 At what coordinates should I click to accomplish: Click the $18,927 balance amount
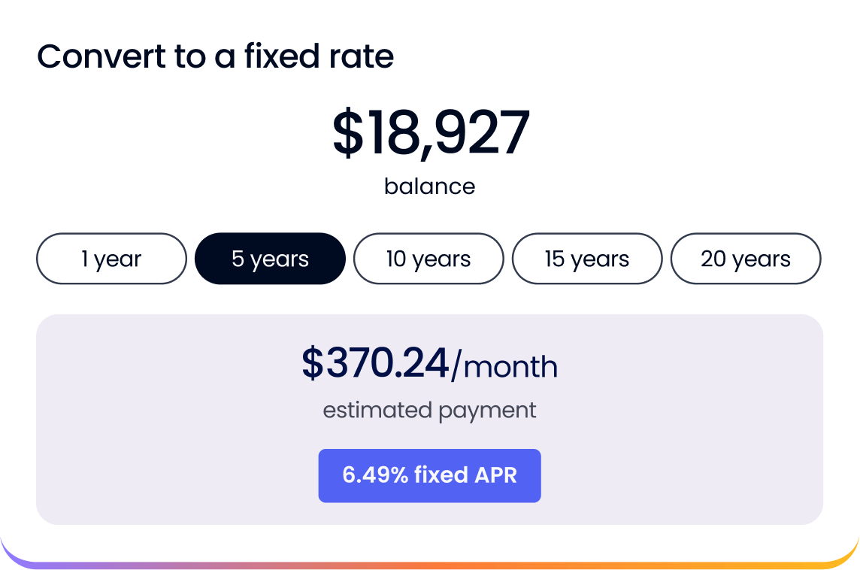tap(431, 133)
